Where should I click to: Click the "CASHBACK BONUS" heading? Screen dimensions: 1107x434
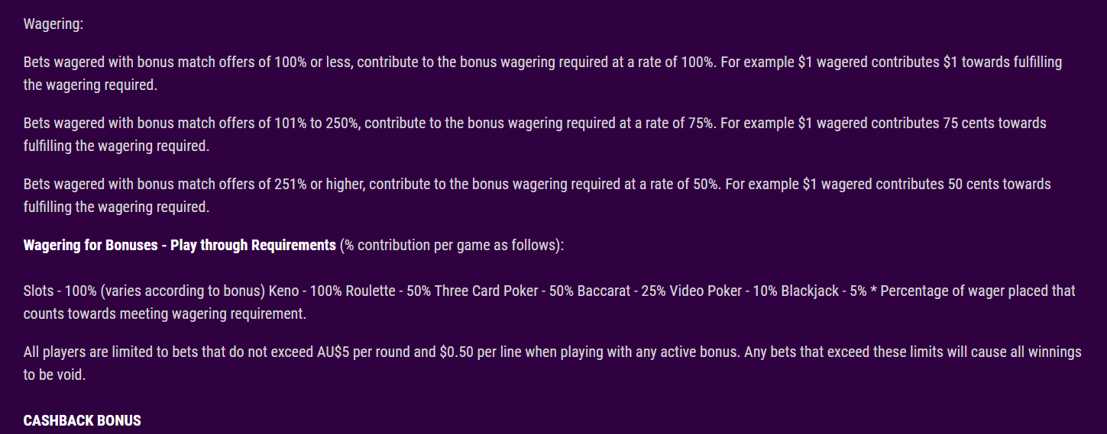[x=83, y=420]
